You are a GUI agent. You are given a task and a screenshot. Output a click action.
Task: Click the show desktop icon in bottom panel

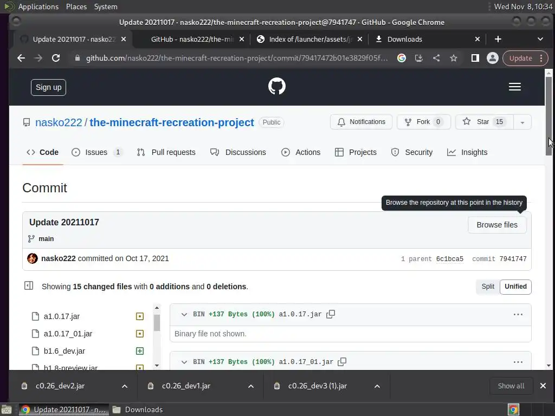[7, 409]
